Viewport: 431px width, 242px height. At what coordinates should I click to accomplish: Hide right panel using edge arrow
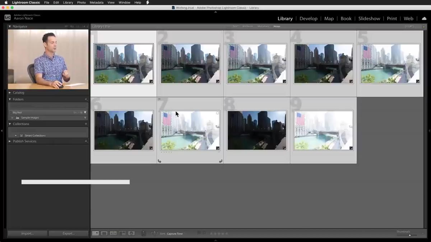tap(429, 131)
